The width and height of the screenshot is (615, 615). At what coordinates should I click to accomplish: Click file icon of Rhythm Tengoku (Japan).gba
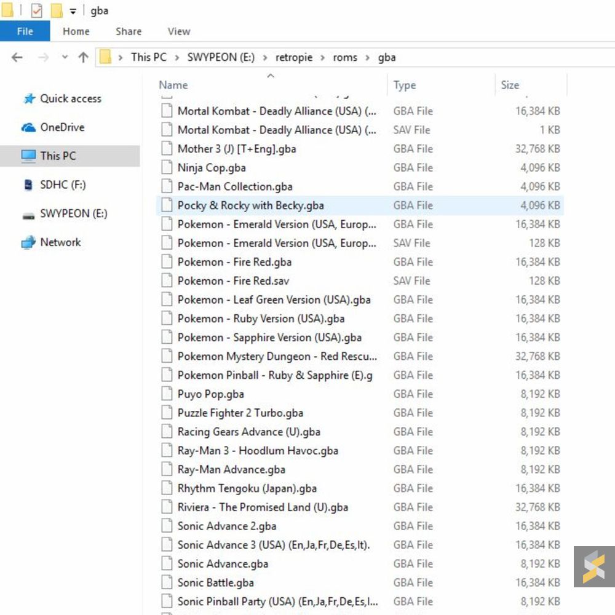tap(167, 488)
